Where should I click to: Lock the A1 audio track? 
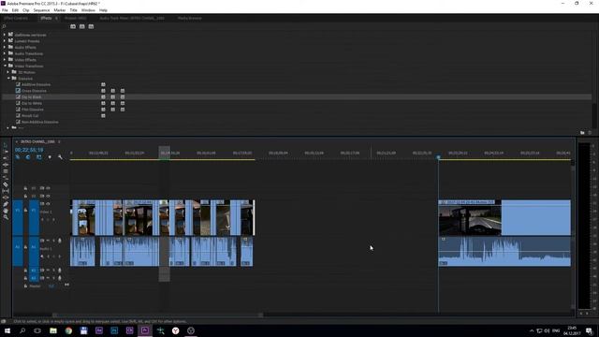(25, 247)
